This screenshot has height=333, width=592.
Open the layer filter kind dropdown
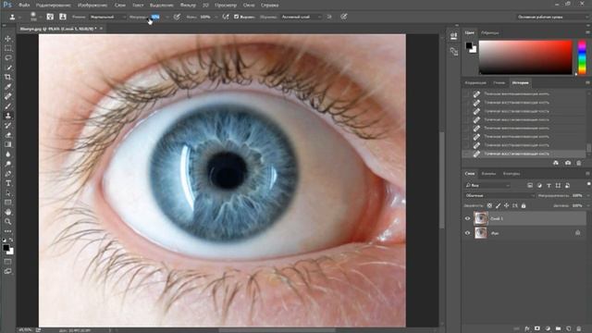click(x=487, y=185)
